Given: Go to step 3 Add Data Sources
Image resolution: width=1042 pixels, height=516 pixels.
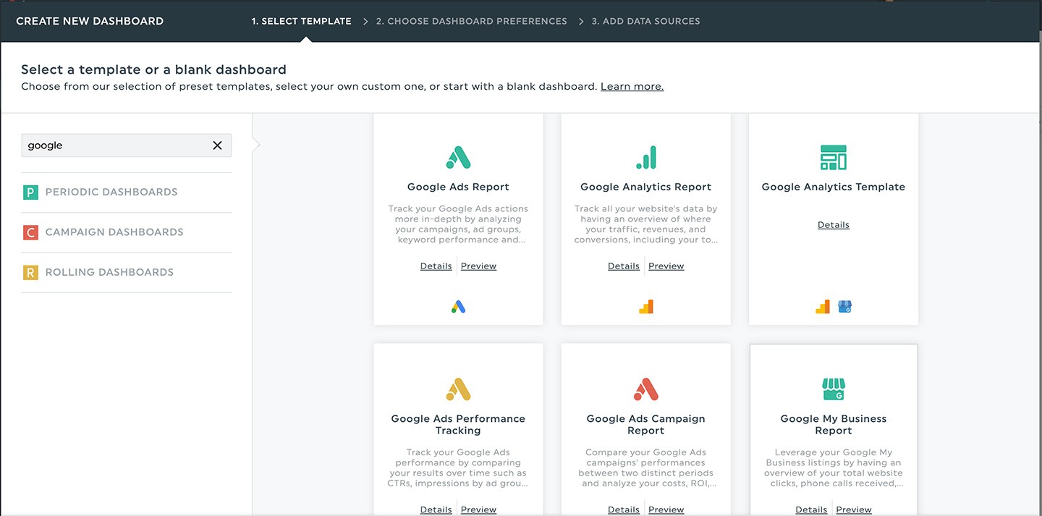Looking at the screenshot, I should [x=645, y=21].
